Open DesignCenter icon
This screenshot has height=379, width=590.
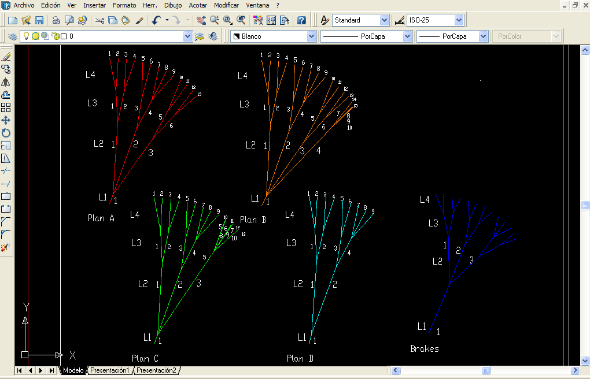271,20
